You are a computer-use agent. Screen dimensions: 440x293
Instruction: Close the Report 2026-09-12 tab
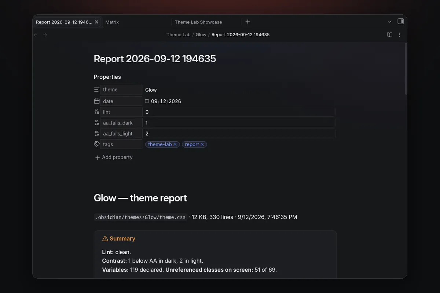tap(96, 22)
